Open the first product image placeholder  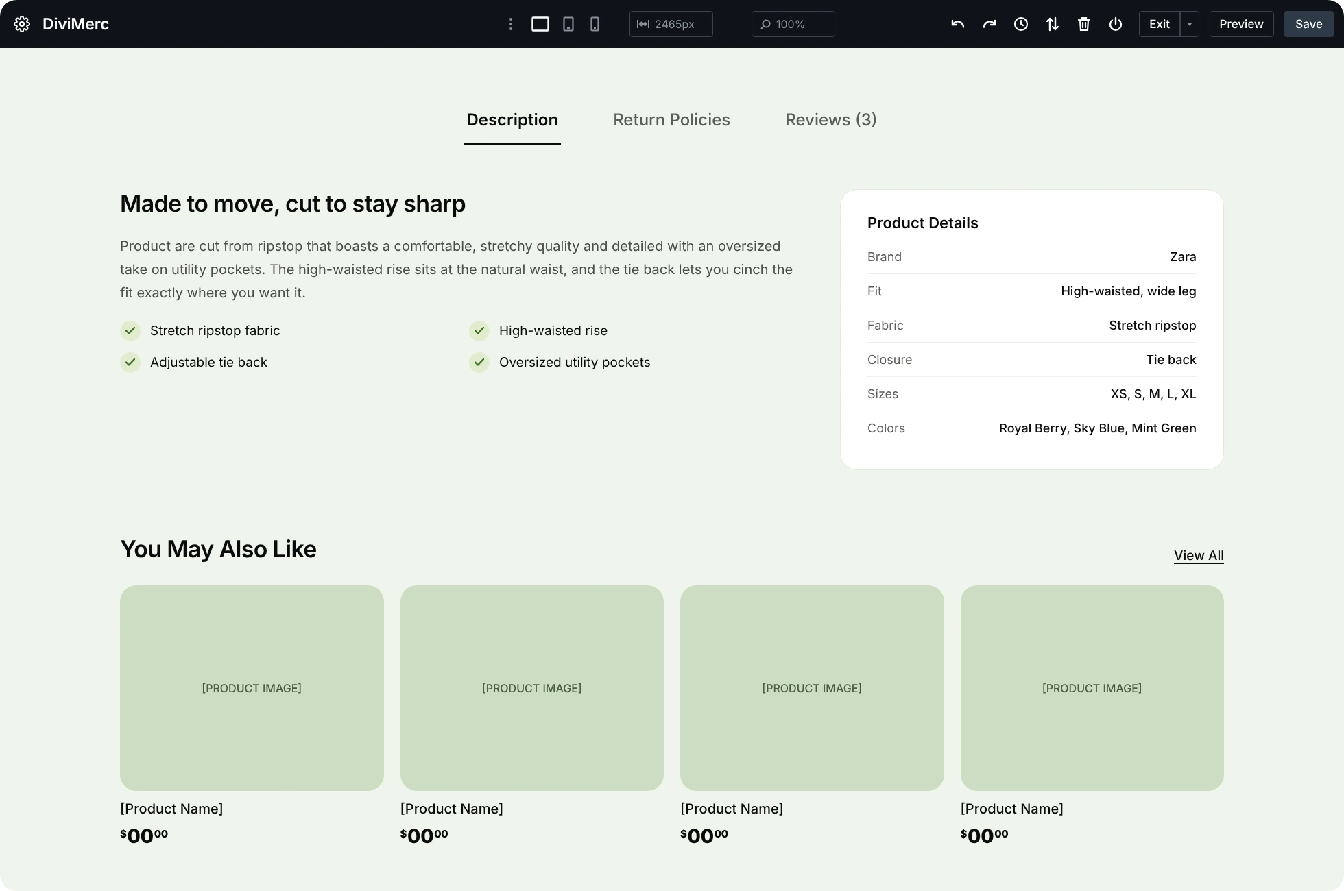pos(252,687)
